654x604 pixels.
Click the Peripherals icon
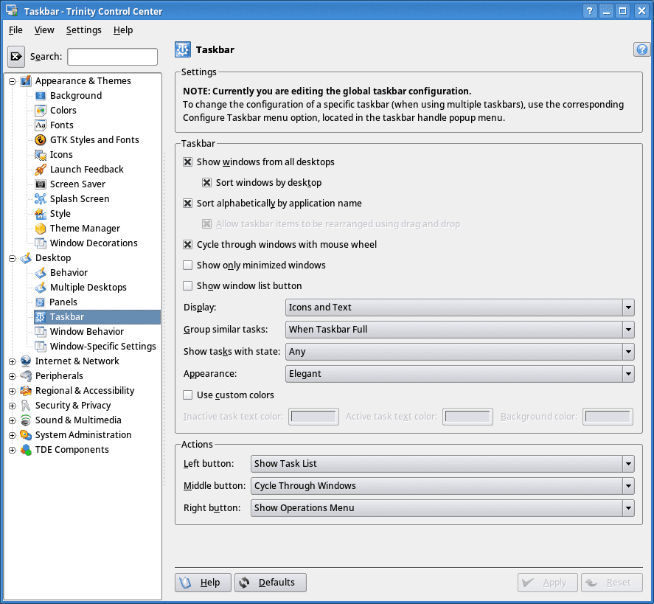tap(26, 376)
